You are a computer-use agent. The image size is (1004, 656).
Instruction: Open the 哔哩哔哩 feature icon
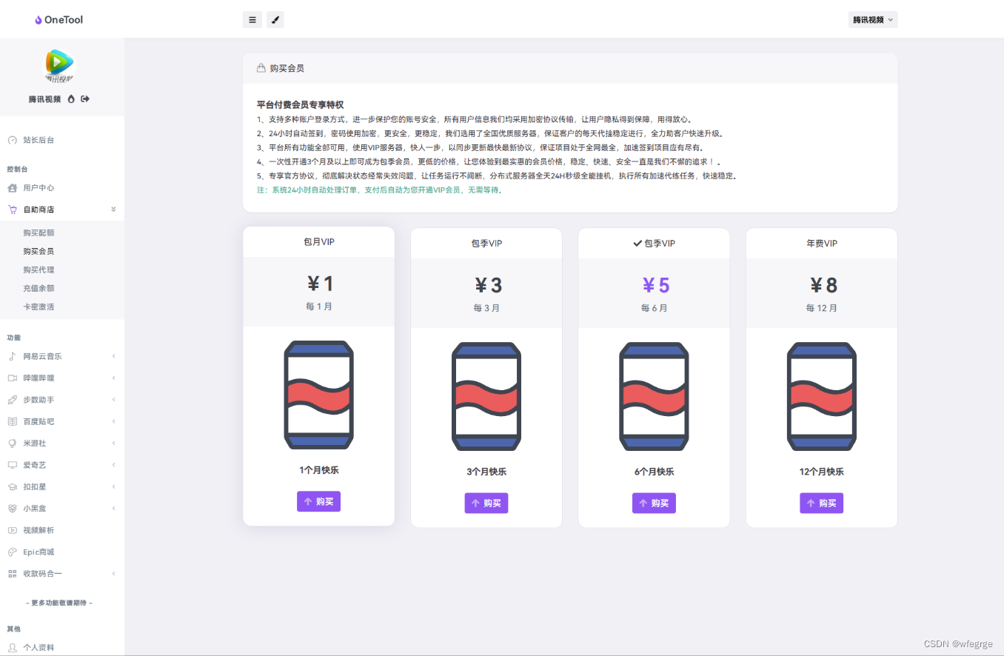point(12,378)
